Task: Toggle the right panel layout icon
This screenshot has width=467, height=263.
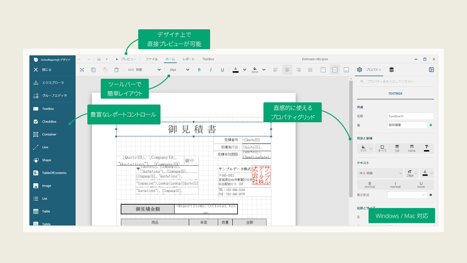Action: tap(431, 70)
